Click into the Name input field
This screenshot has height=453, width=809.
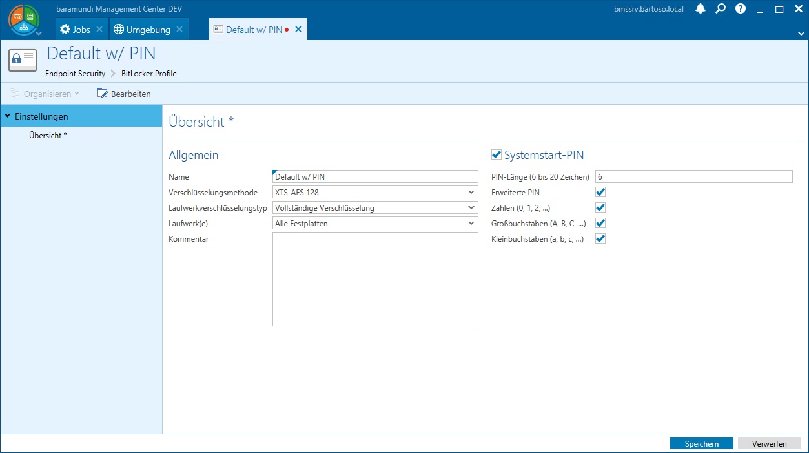point(375,176)
